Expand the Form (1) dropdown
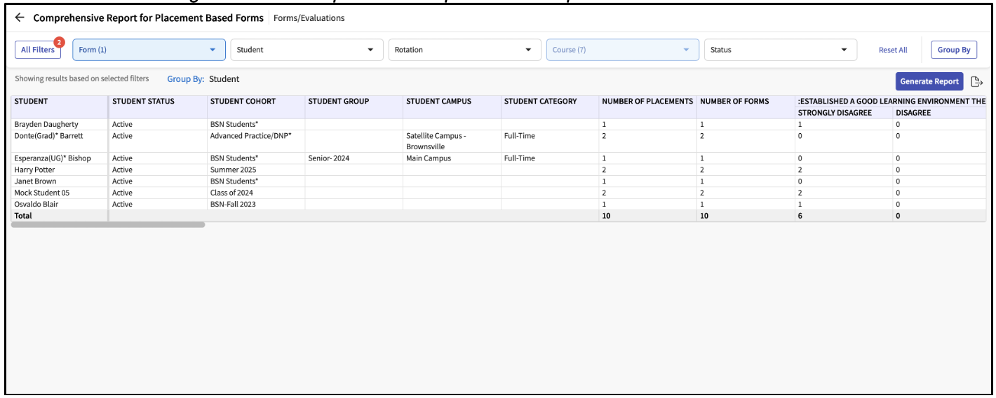 [x=148, y=50]
